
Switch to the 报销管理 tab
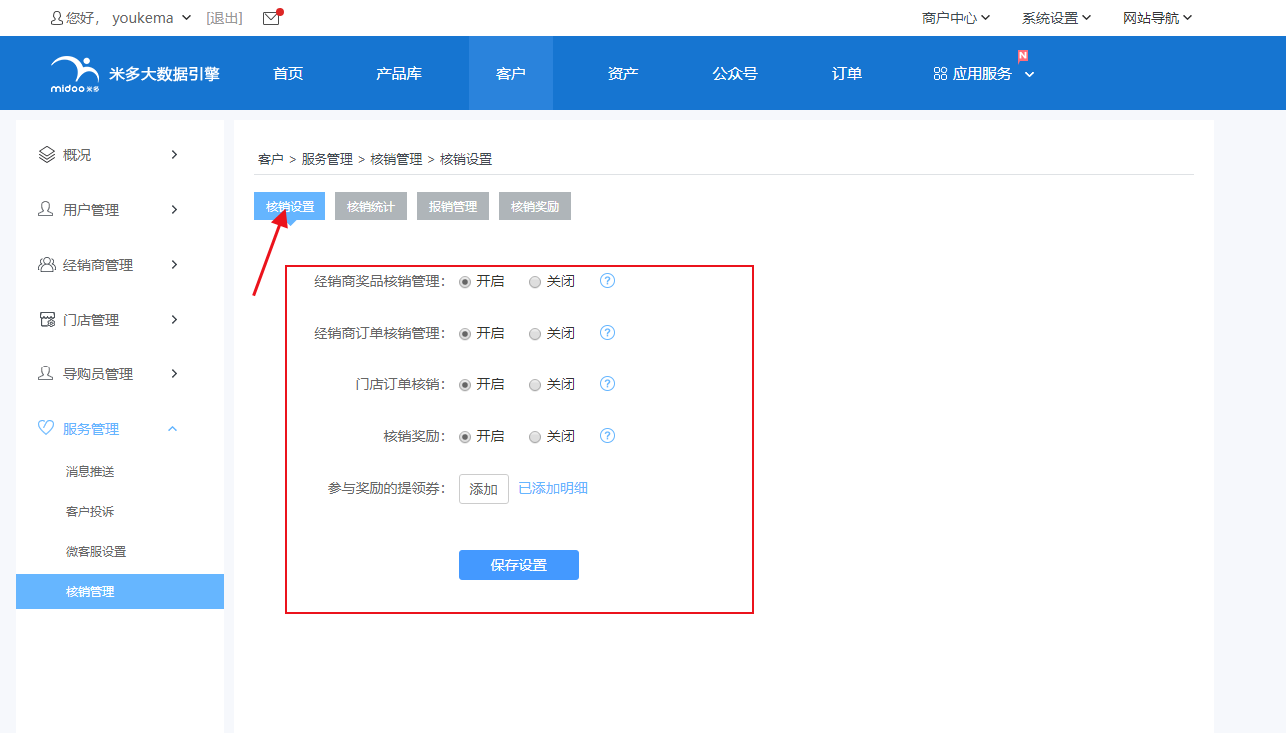tap(453, 207)
